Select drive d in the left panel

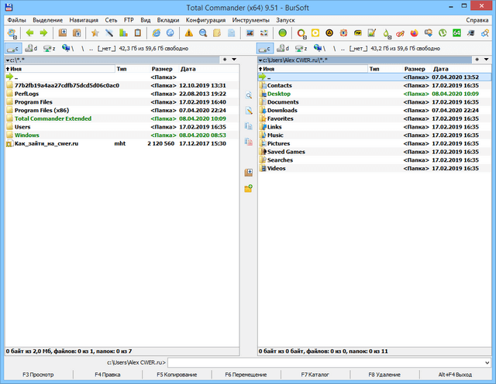tap(32, 48)
